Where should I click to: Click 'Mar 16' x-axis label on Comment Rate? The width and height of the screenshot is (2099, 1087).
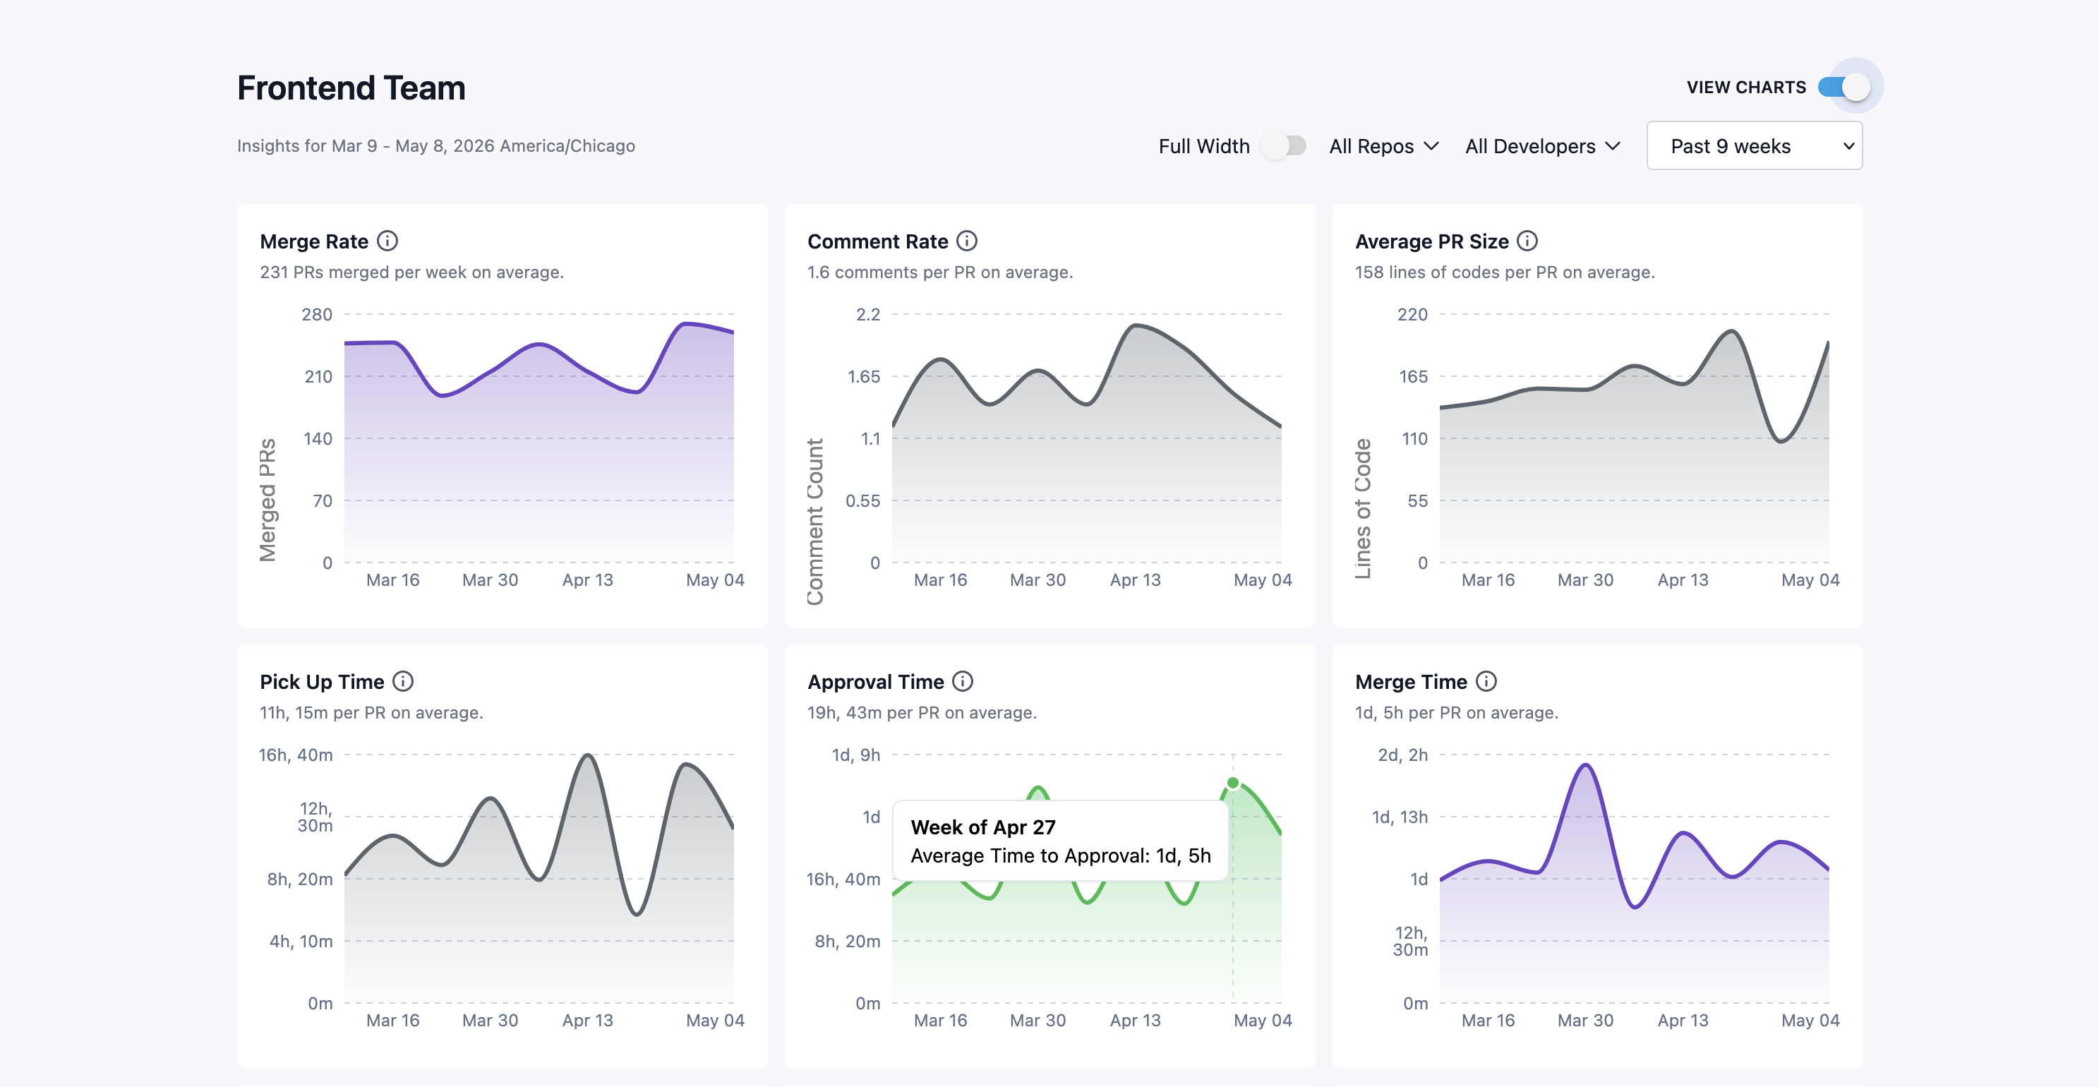[x=940, y=580]
